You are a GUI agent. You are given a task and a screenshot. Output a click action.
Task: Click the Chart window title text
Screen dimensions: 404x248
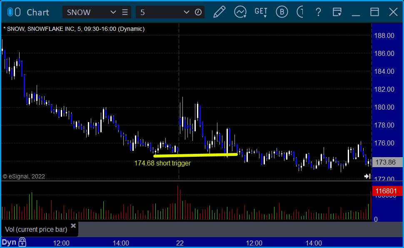(x=38, y=13)
